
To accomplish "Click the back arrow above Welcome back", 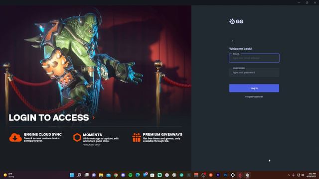I will [x=232, y=41].
